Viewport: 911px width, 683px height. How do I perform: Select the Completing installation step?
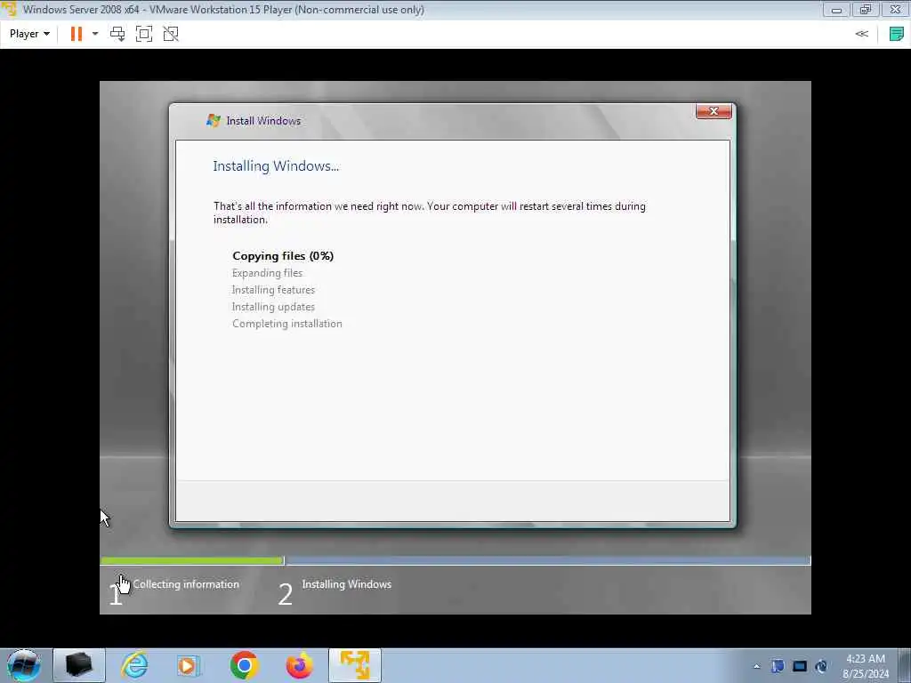click(x=287, y=324)
